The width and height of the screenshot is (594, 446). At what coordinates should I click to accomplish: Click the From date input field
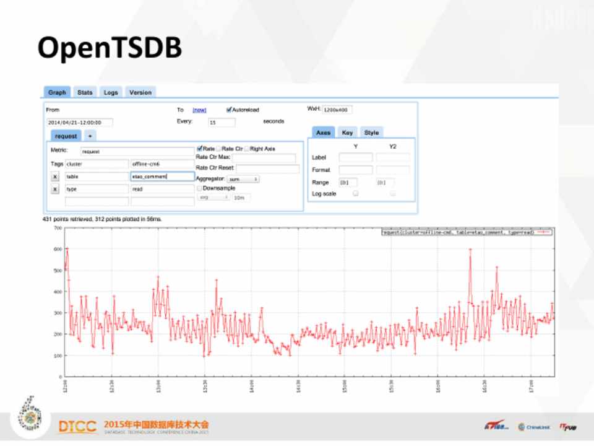80,123
